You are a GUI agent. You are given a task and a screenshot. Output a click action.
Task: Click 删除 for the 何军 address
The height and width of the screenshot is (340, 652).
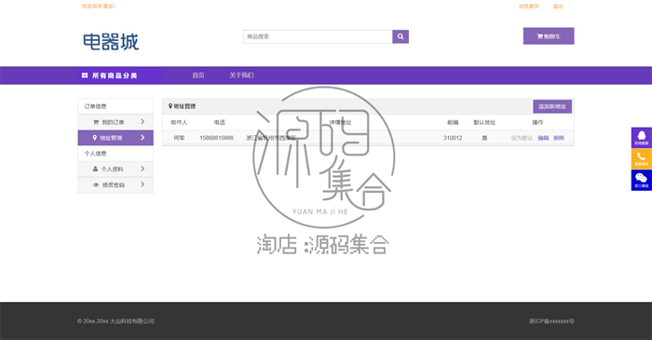[559, 138]
